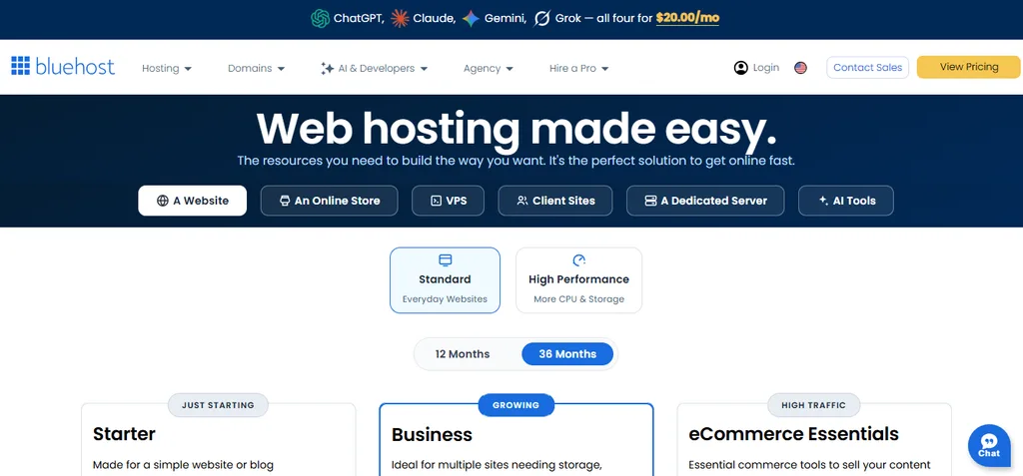1023x476 pixels.
Task: Switch to the A Dedicated Server tab
Action: 705,201
